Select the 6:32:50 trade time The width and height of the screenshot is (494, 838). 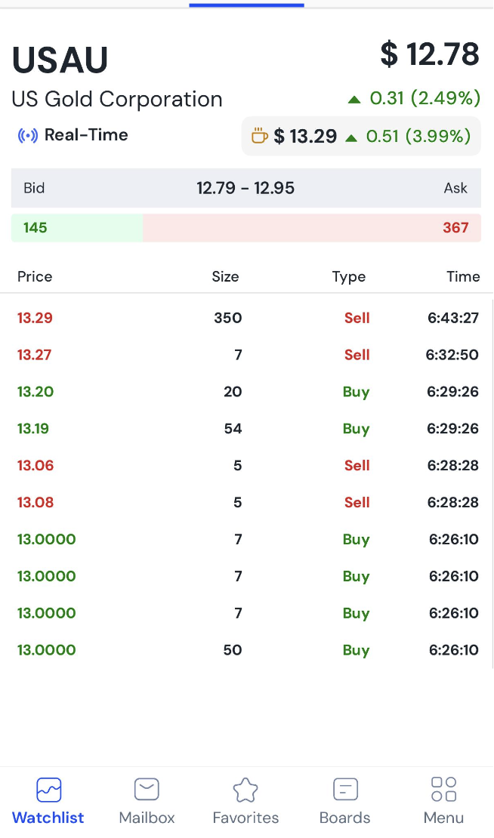452,355
